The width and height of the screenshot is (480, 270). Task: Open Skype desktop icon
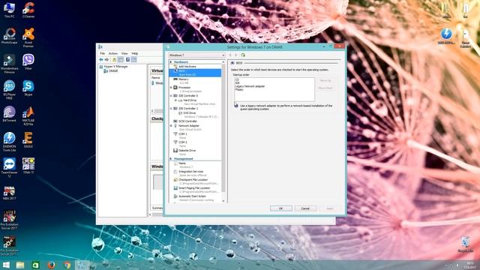pos(28,88)
